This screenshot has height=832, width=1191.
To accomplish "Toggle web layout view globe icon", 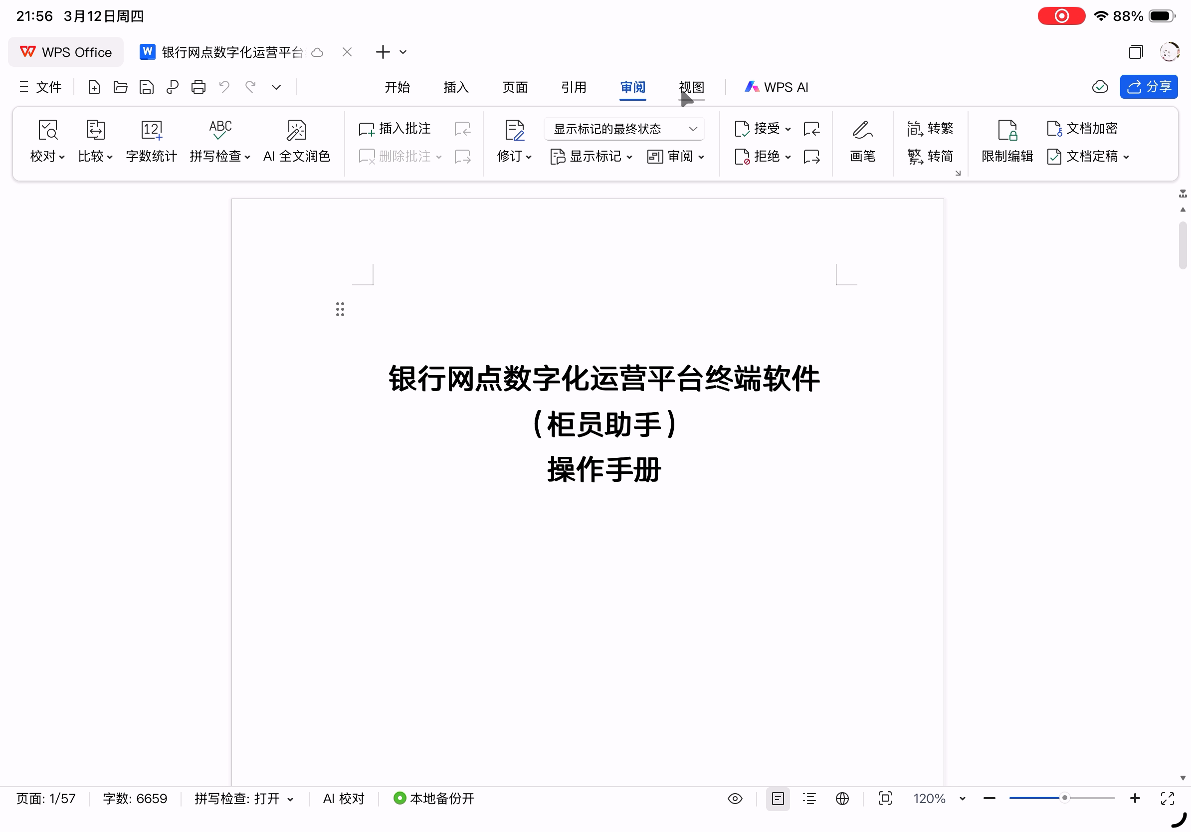I will tap(842, 798).
